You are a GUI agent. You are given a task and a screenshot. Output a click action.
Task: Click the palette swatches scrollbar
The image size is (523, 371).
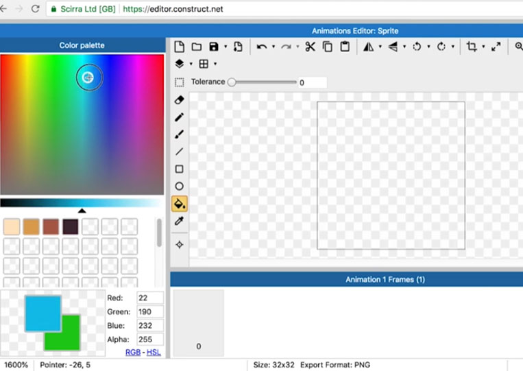[x=159, y=233]
